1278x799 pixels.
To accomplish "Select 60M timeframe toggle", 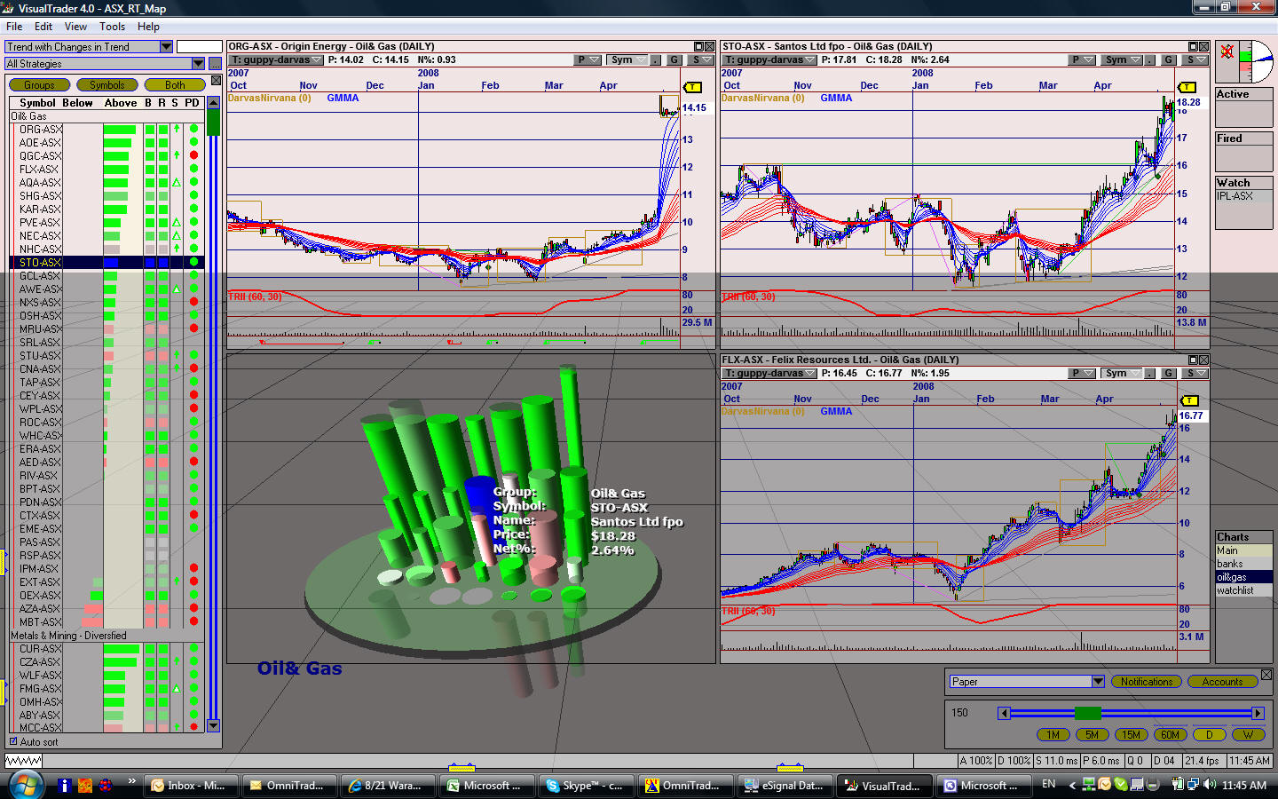I will (1171, 734).
